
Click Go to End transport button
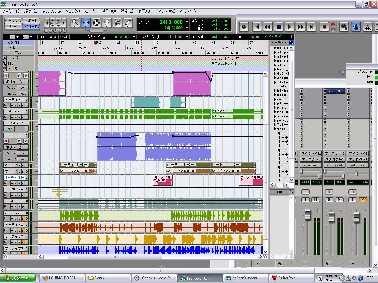[x=311, y=27]
